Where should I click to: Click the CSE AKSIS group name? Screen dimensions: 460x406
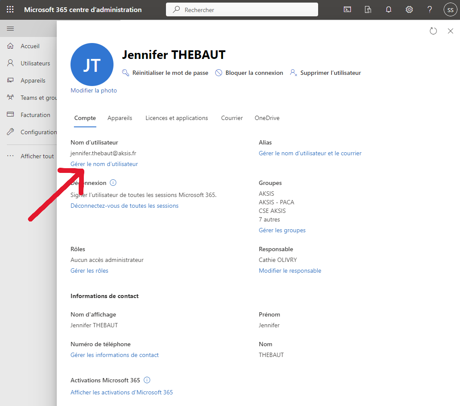pos(272,211)
